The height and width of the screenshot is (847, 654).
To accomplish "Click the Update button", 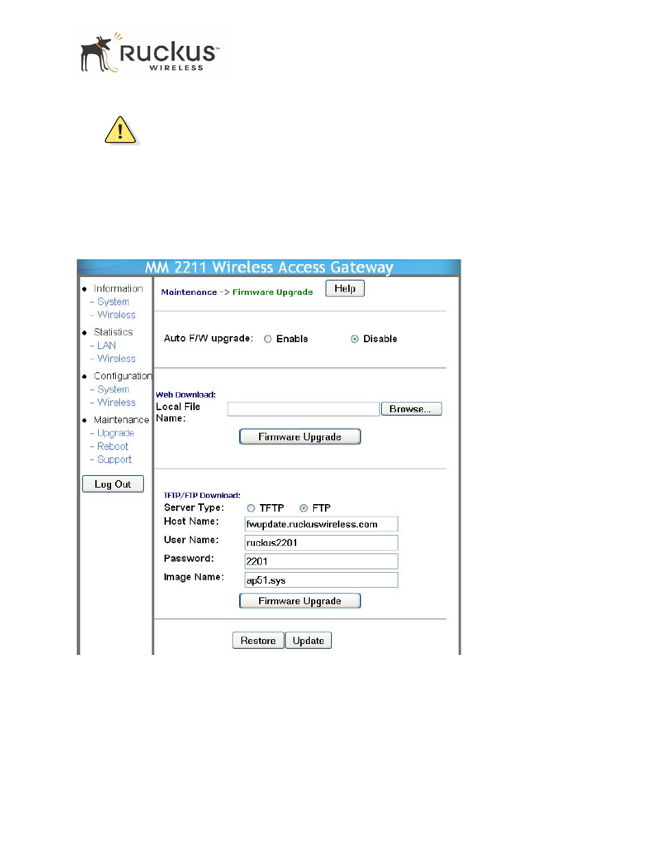I will point(308,641).
